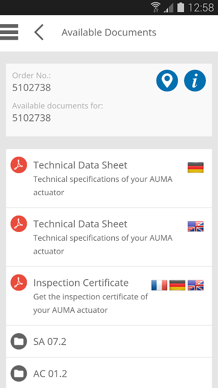The height and width of the screenshot is (388, 218).
Task: Open the hamburger navigation menu
Action: (9, 32)
